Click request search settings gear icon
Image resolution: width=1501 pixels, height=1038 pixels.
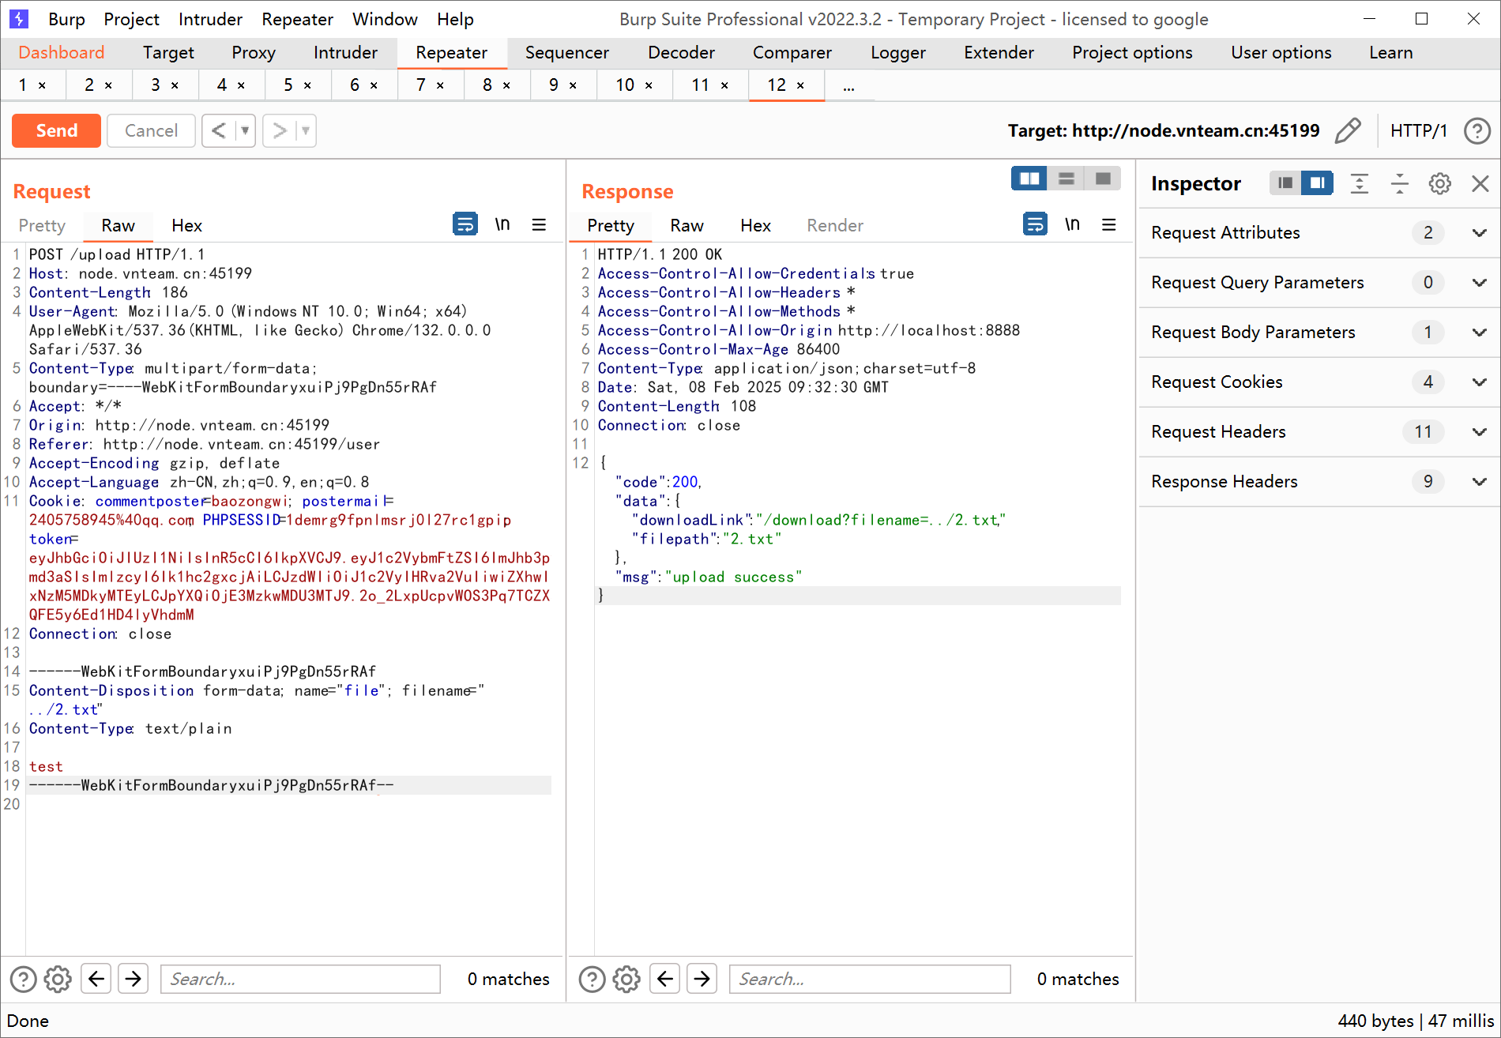(x=58, y=979)
